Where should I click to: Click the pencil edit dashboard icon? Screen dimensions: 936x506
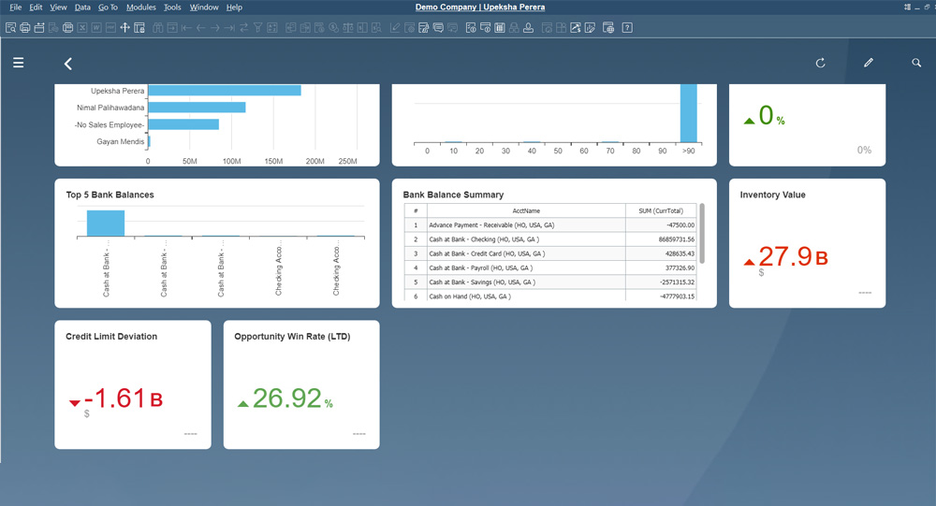coord(869,63)
